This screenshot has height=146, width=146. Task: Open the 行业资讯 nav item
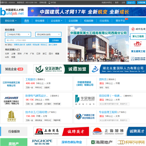point(104,21)
